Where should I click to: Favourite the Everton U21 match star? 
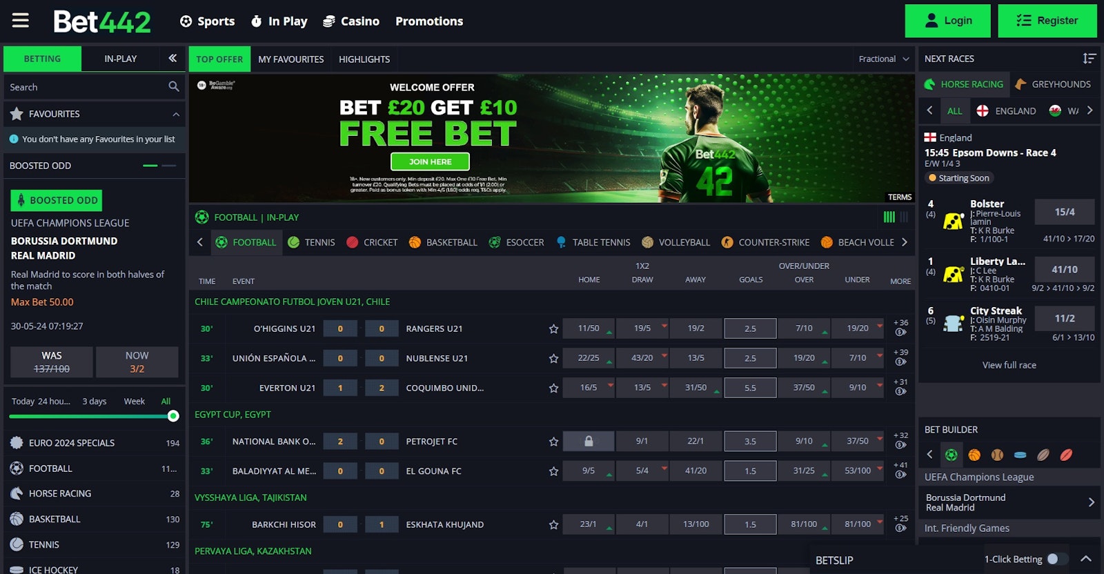553,388
